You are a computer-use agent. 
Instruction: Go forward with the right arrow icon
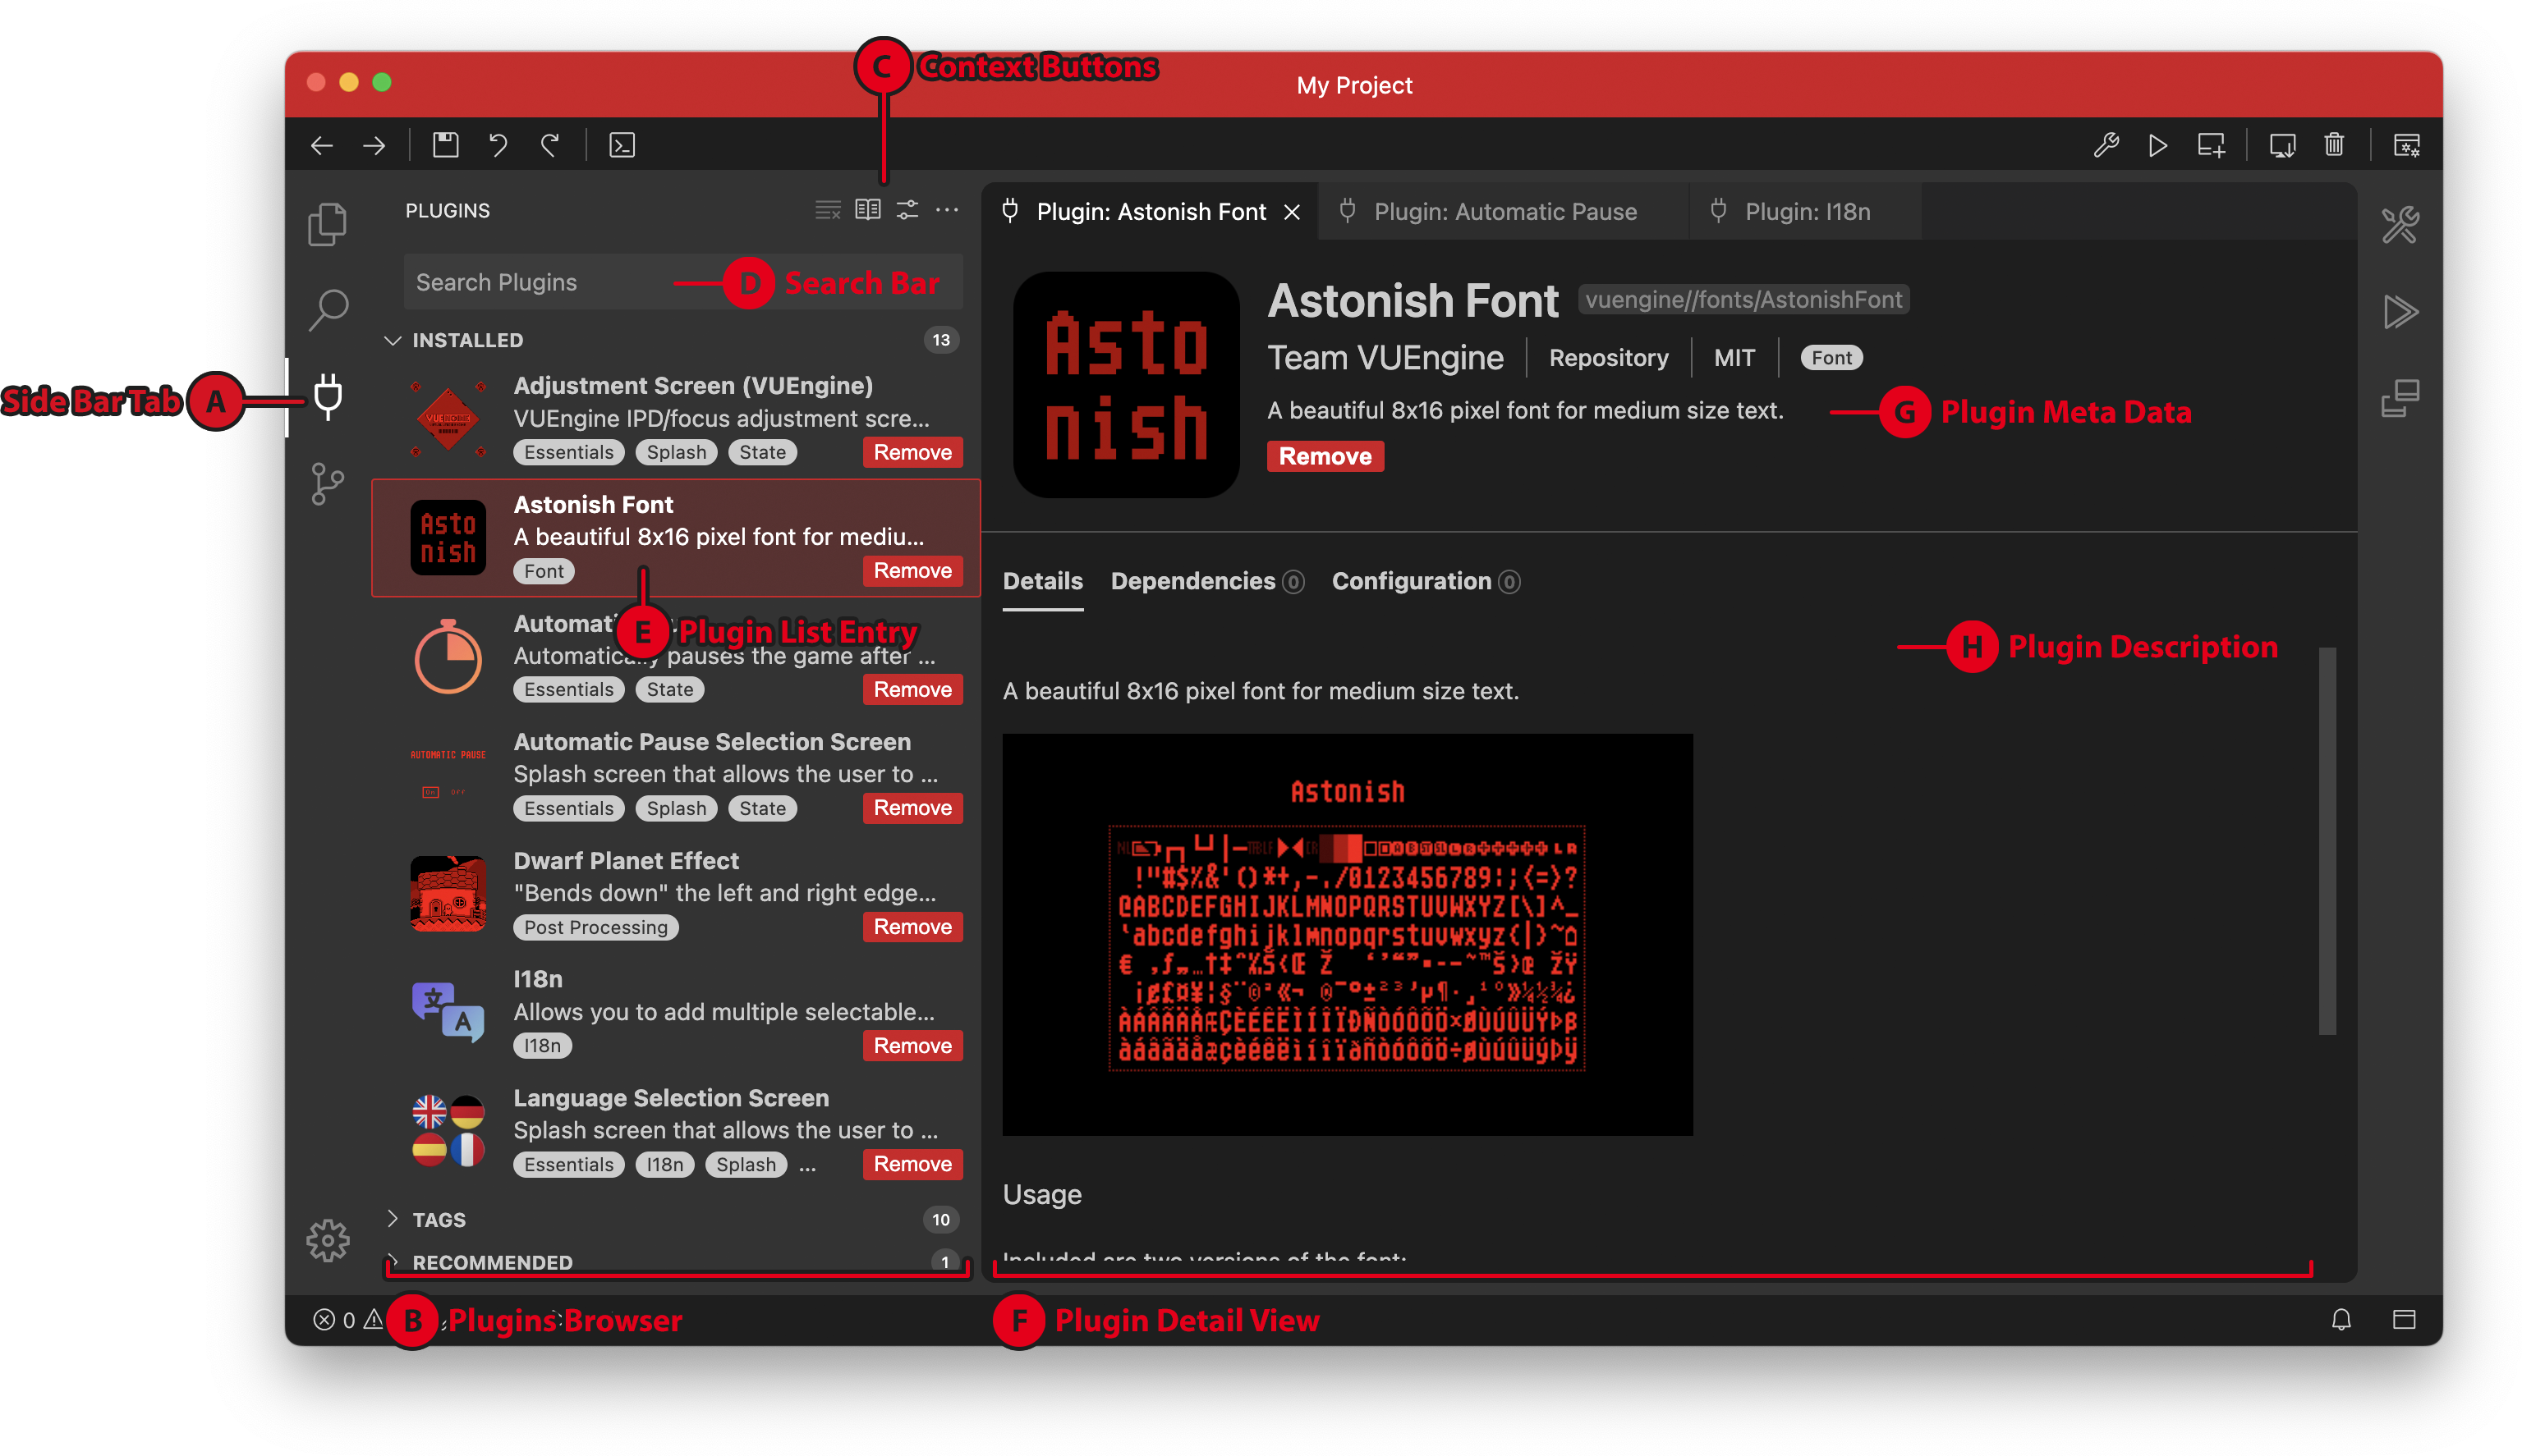[x=374, y=145]
